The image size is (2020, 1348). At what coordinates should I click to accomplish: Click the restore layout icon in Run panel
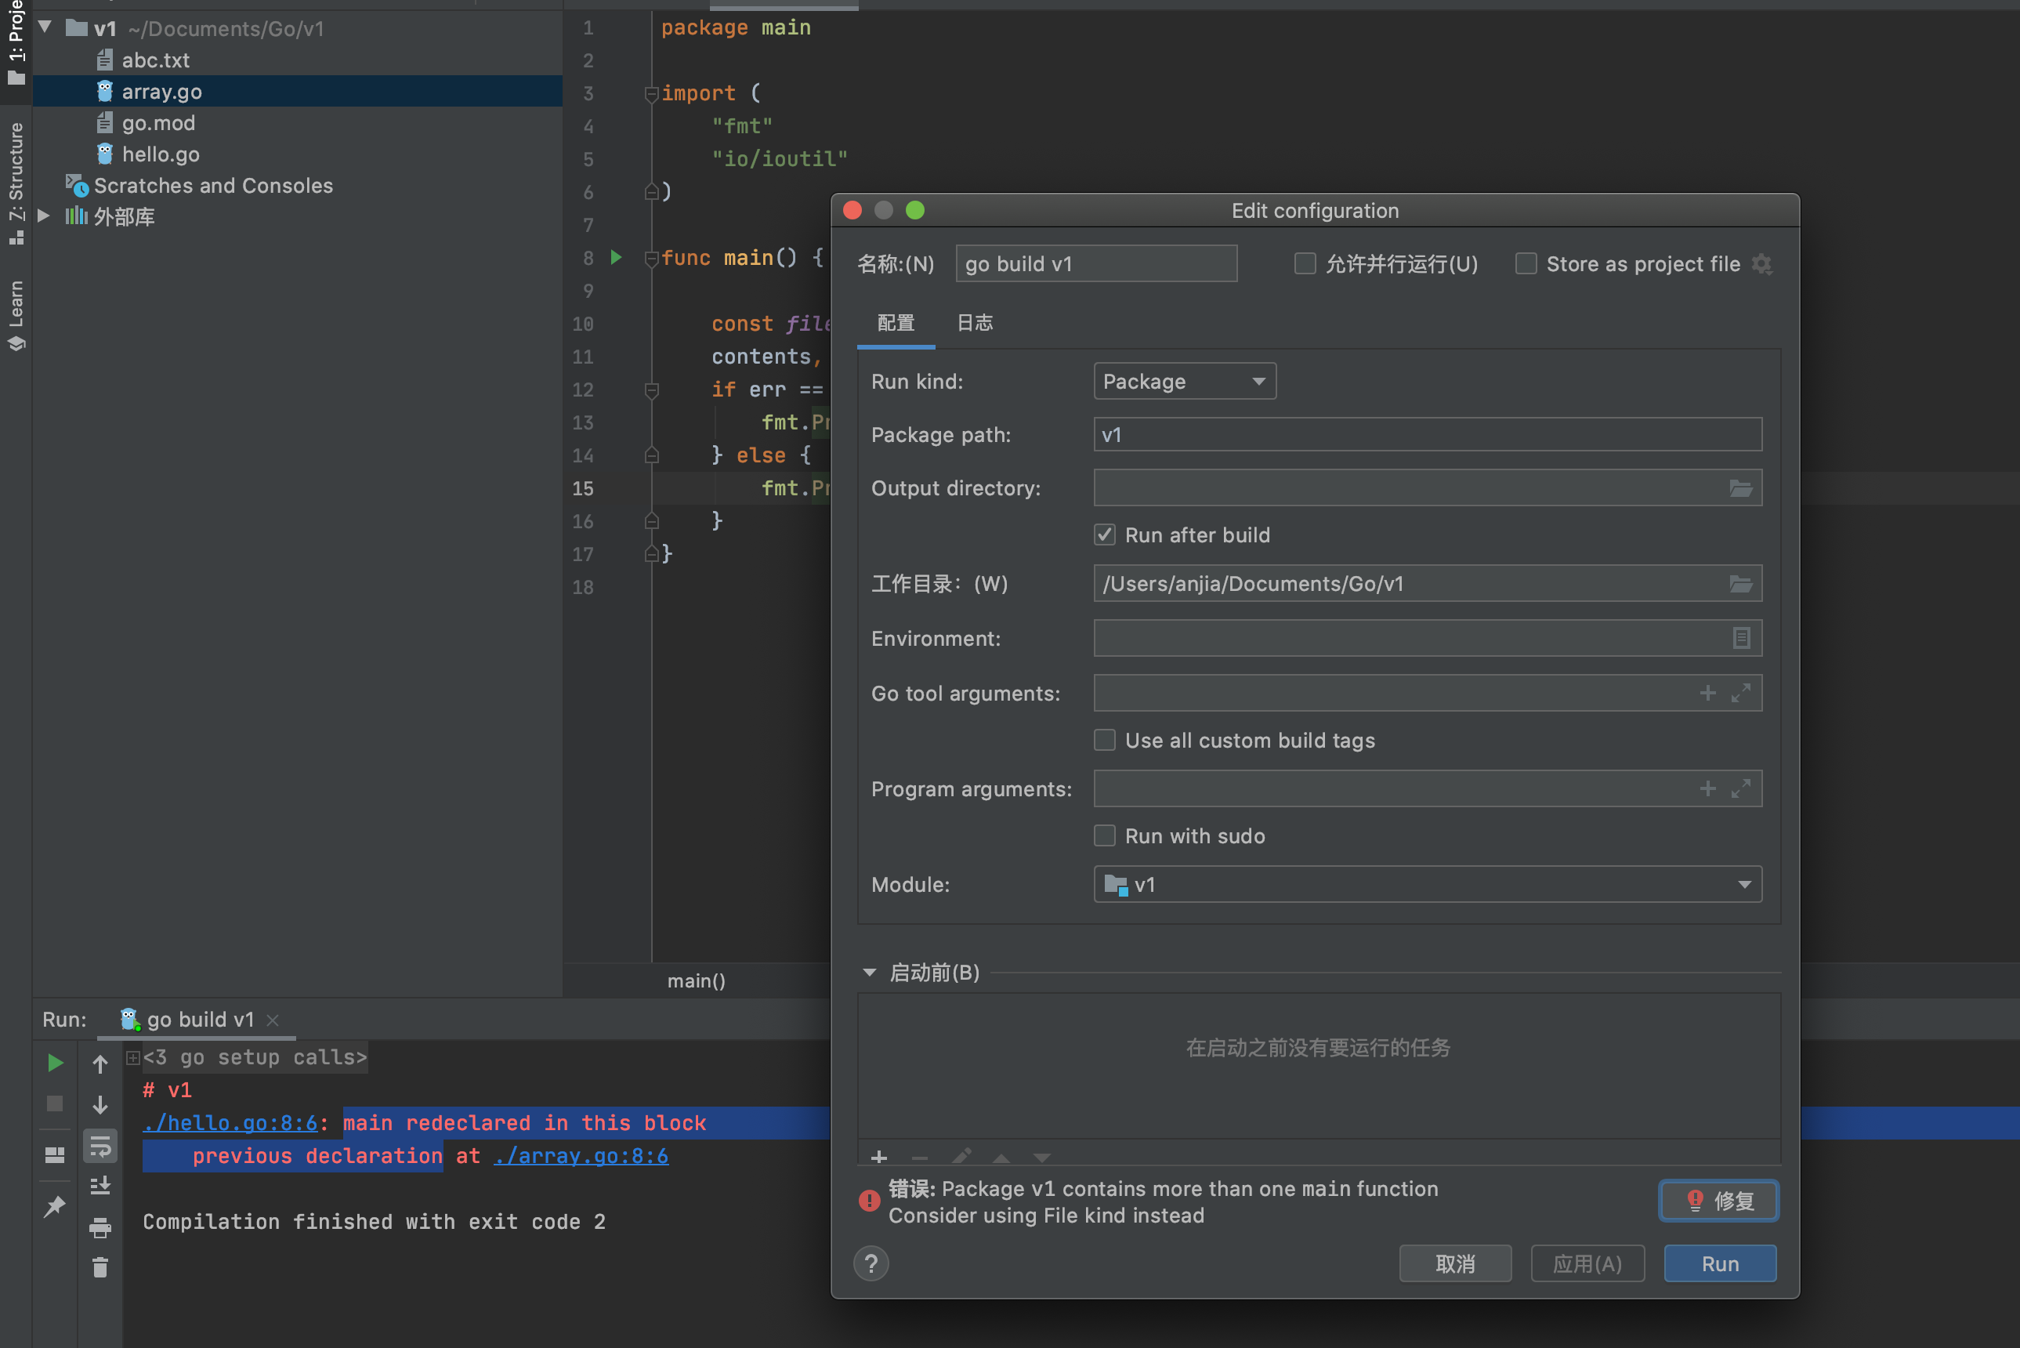pyautogui.click(x=55, y=1154)
